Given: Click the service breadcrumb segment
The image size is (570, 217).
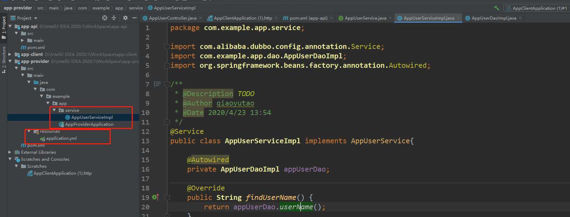Looking at the screenshot, I should (x=136, y=8).
